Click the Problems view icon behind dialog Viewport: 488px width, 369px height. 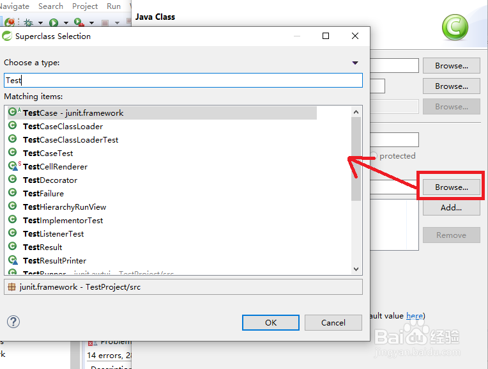coord(93,343)
